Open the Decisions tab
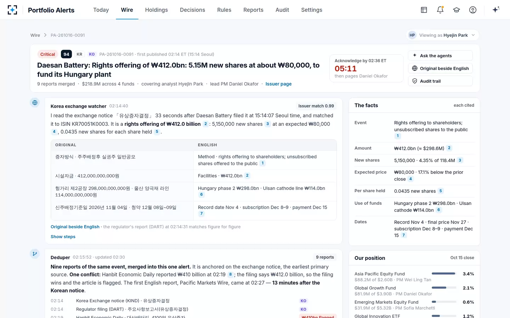Viewport: 510px width, 318px height. pos(192,10)
